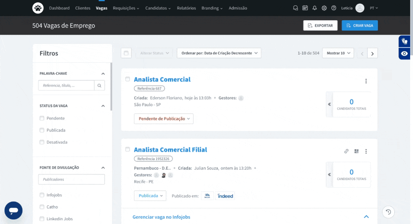This screenshot has width=413, height=224.
Task: Click the history clock icon button
Action: pos(388,212)
